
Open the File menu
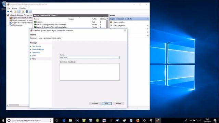9,8
